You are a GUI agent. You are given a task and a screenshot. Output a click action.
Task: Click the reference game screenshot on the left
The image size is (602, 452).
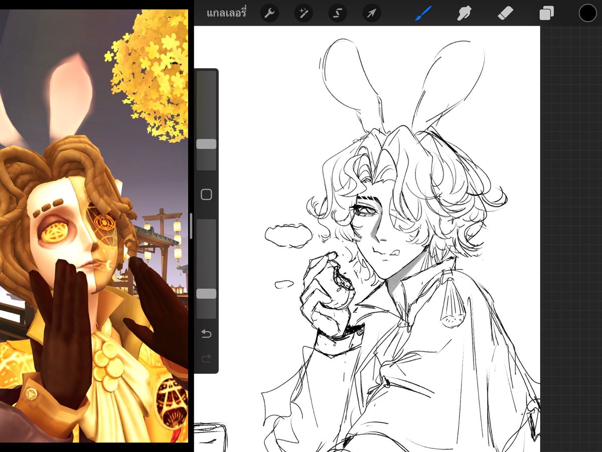click(x=94, y=226)
